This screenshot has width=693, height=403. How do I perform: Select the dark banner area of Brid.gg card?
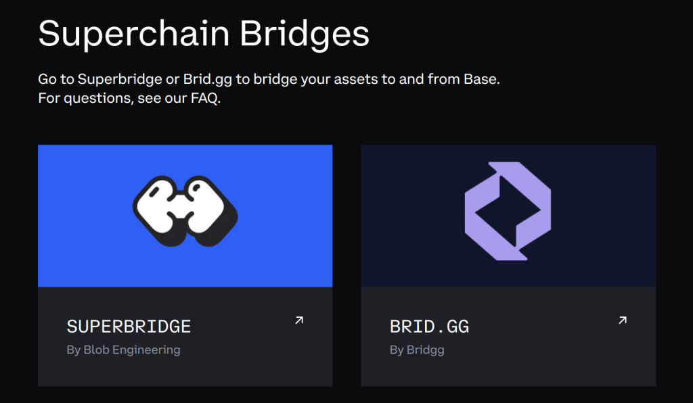[x=508, y=214]
